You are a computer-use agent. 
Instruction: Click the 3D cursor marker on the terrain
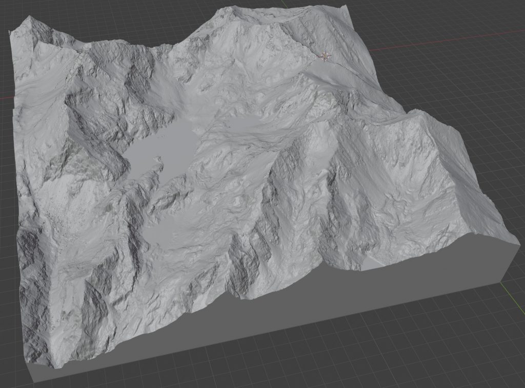[325, 56]
